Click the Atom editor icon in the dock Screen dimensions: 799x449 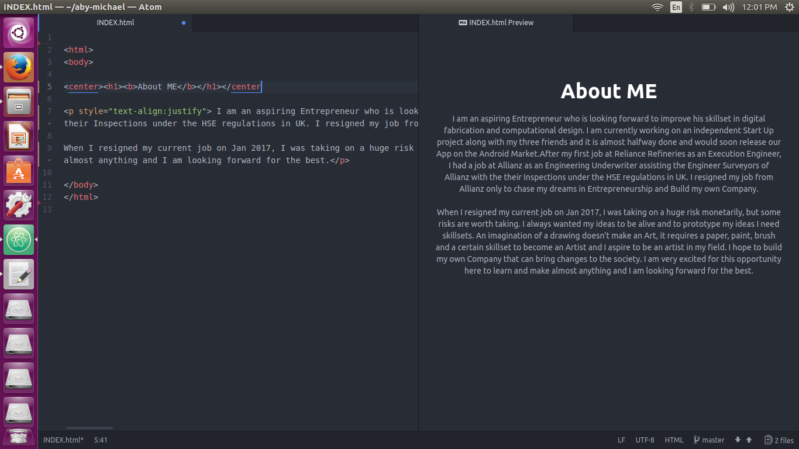[19, 240]
